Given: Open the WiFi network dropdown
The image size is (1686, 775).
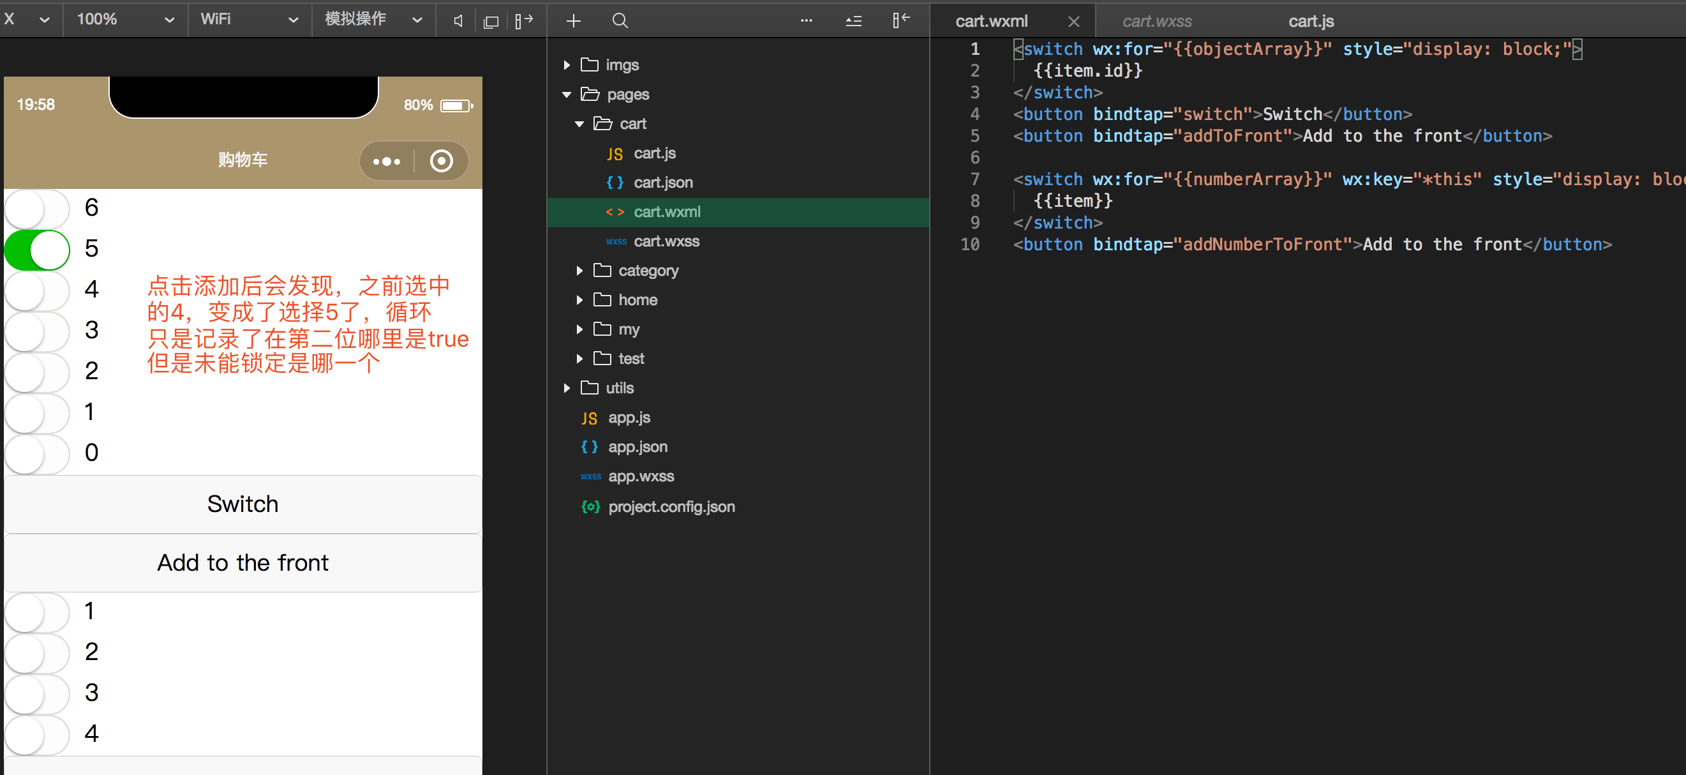Looking at the screenshot, I should 249,20.
